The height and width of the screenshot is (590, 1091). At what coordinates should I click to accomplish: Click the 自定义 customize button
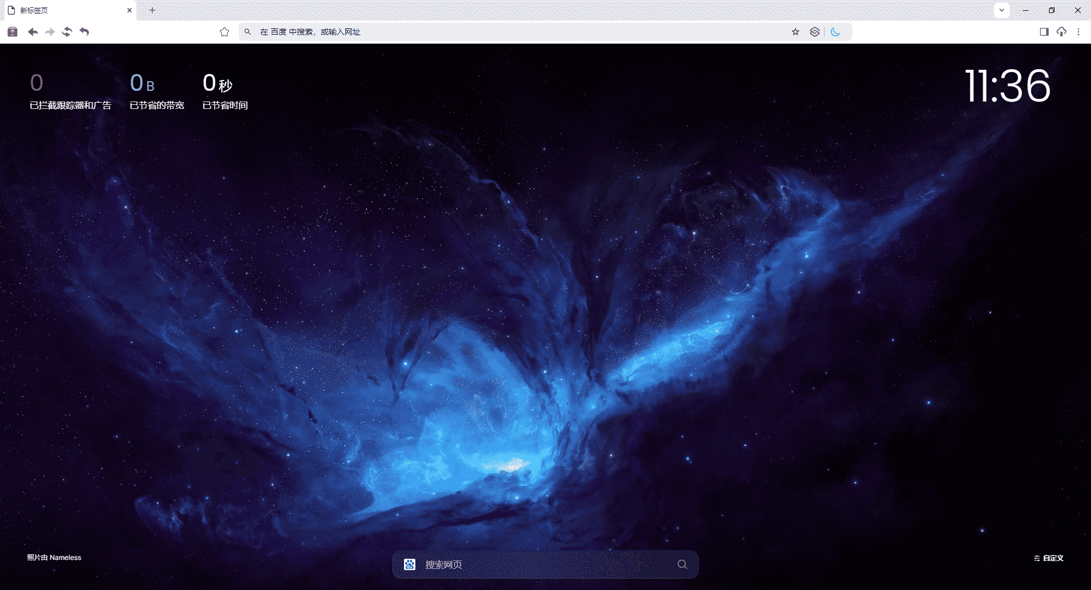coord(1049,558)
